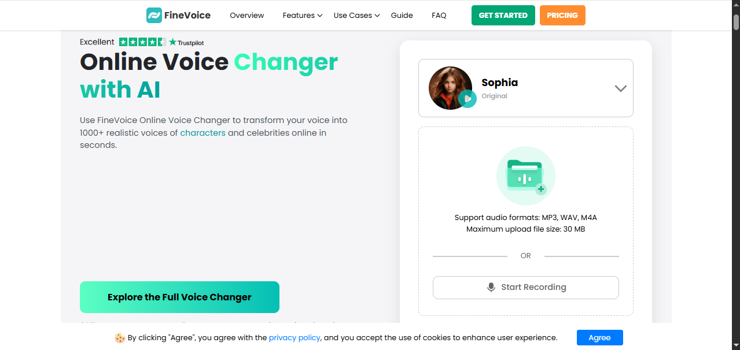Image resolution: width=740 pixels, height=350 pixels.
Task: Click Explore the Full Voice Changer
Action: coord(179,297)
